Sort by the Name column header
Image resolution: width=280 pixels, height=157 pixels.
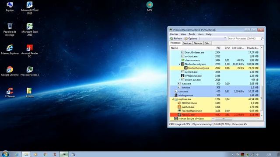190,48
